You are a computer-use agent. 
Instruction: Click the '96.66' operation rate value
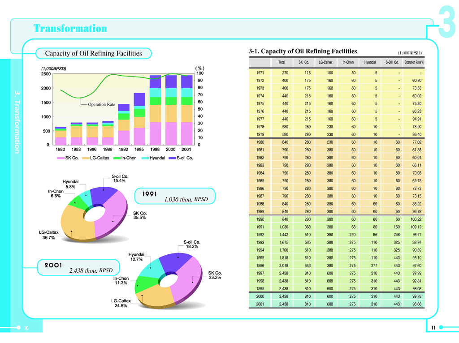pos(417,304)
